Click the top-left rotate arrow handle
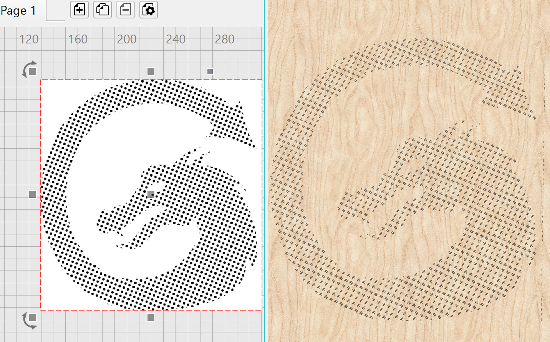This screenshot has width=550, height=342. click(30, 70)
